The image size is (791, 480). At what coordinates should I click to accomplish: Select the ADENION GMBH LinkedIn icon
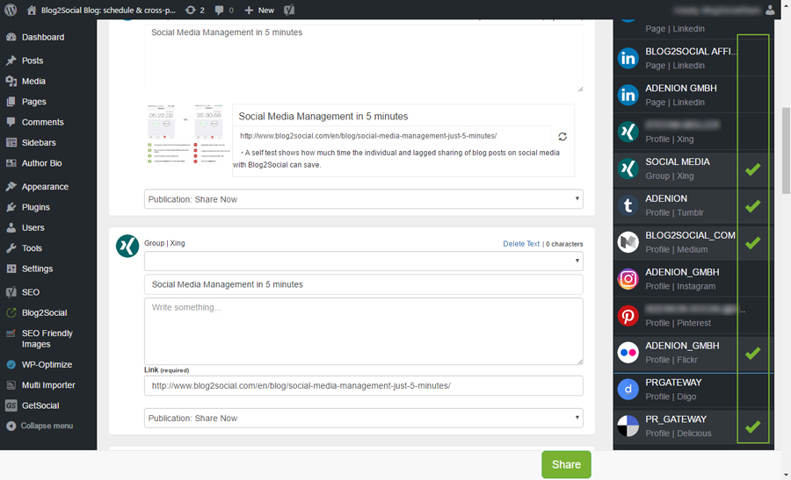(x=628, y=95)
